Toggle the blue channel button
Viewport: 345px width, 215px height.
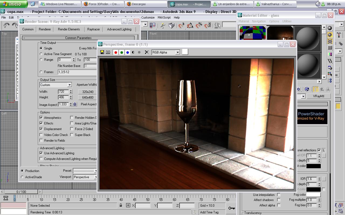[127, 52]
